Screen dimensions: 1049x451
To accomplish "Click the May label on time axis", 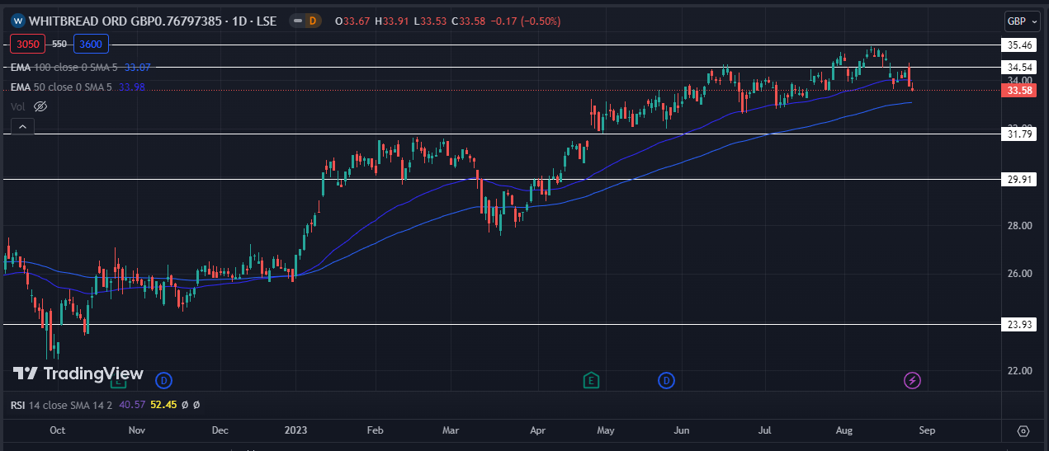I will coord(606,430).
